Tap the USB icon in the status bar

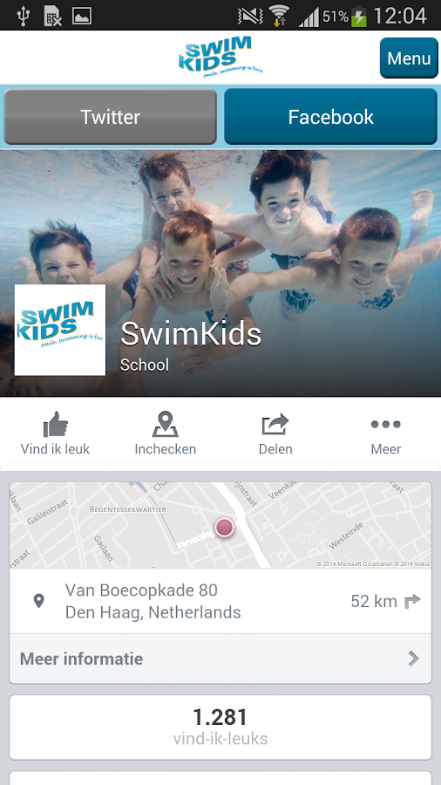pyautogui.click(x=23, y=16)
